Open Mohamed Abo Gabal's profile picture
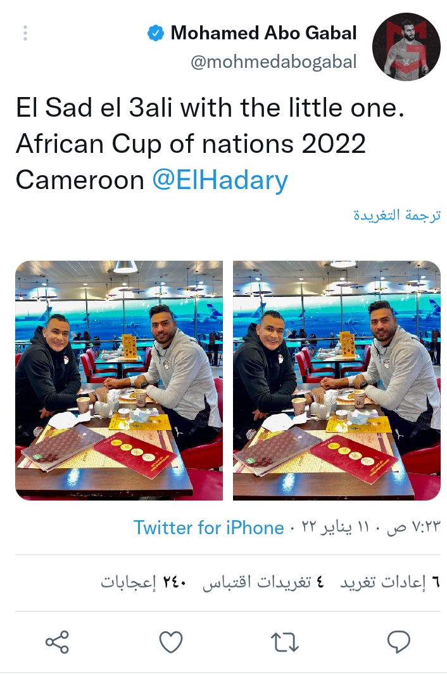 [406, 47]
